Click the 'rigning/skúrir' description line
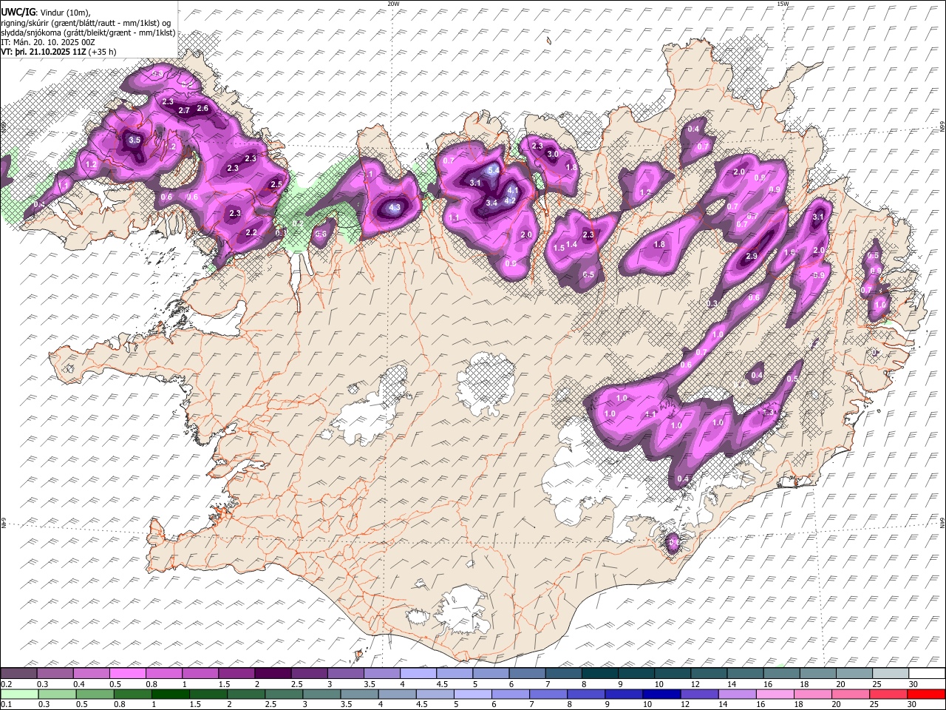Image resolution: width=946 pixels, height=710 pixels. coord(86,22)
